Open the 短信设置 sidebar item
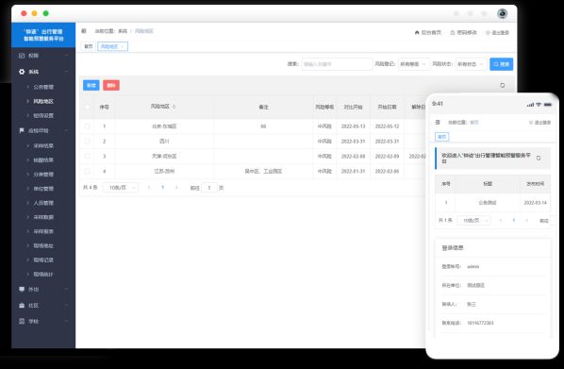 coord(43,115)
